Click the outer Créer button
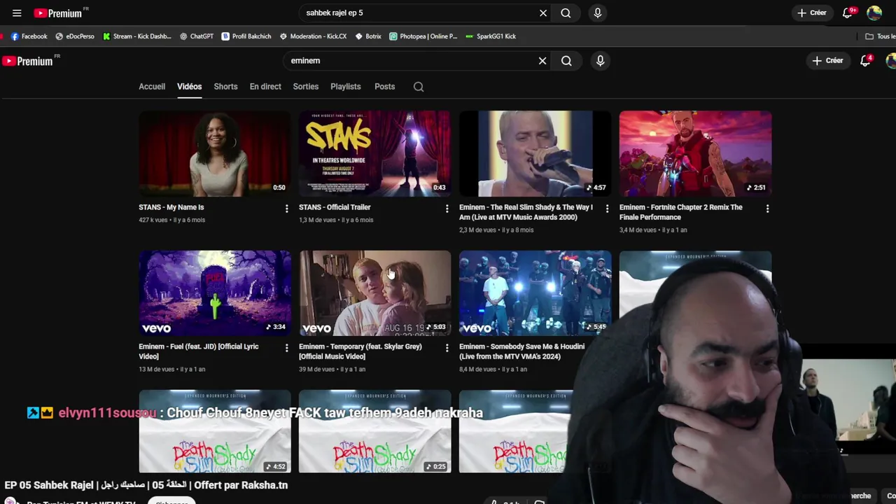 click(811, 13)
